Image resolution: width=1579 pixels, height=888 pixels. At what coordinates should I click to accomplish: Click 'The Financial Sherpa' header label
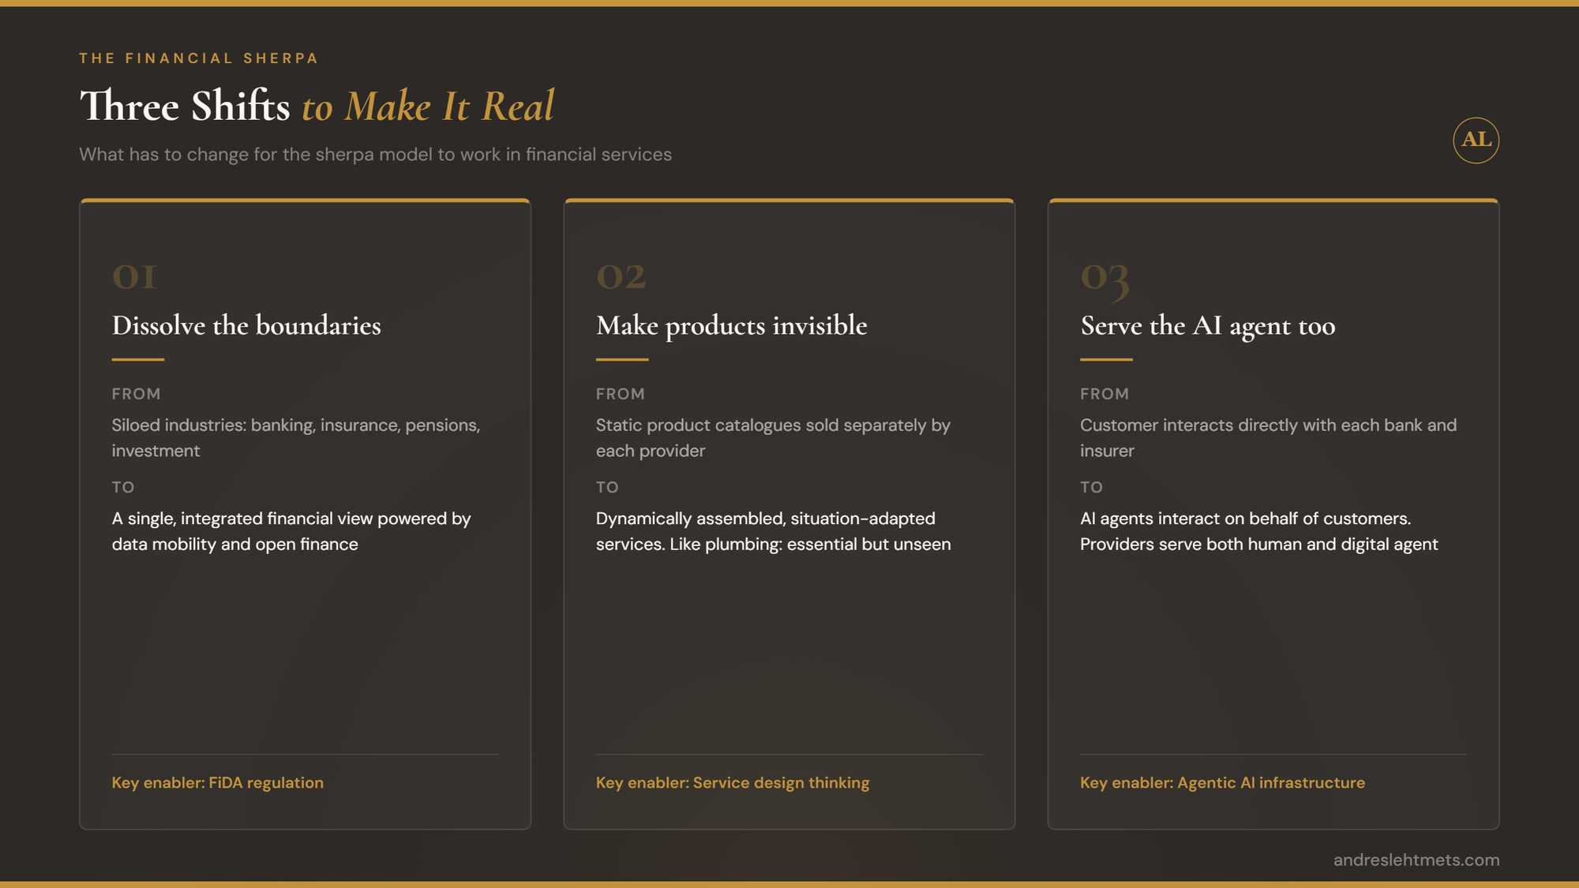[x=198, y=58]
